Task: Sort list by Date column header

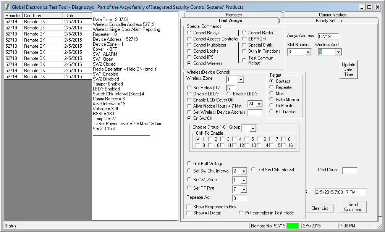Action: click(77, 15)
